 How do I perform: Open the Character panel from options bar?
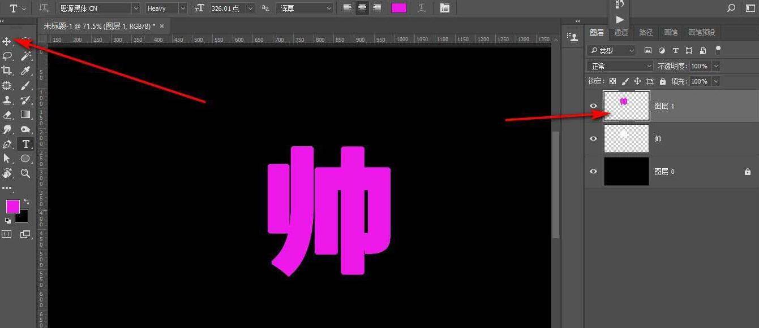click(445, 8)
